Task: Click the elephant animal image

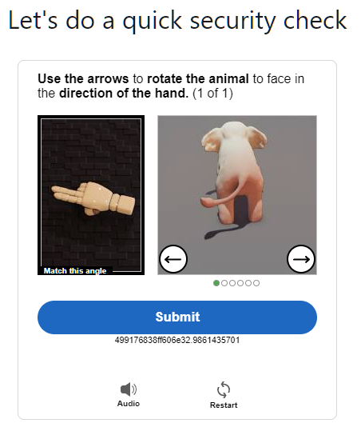Action: tap(233, 180)
